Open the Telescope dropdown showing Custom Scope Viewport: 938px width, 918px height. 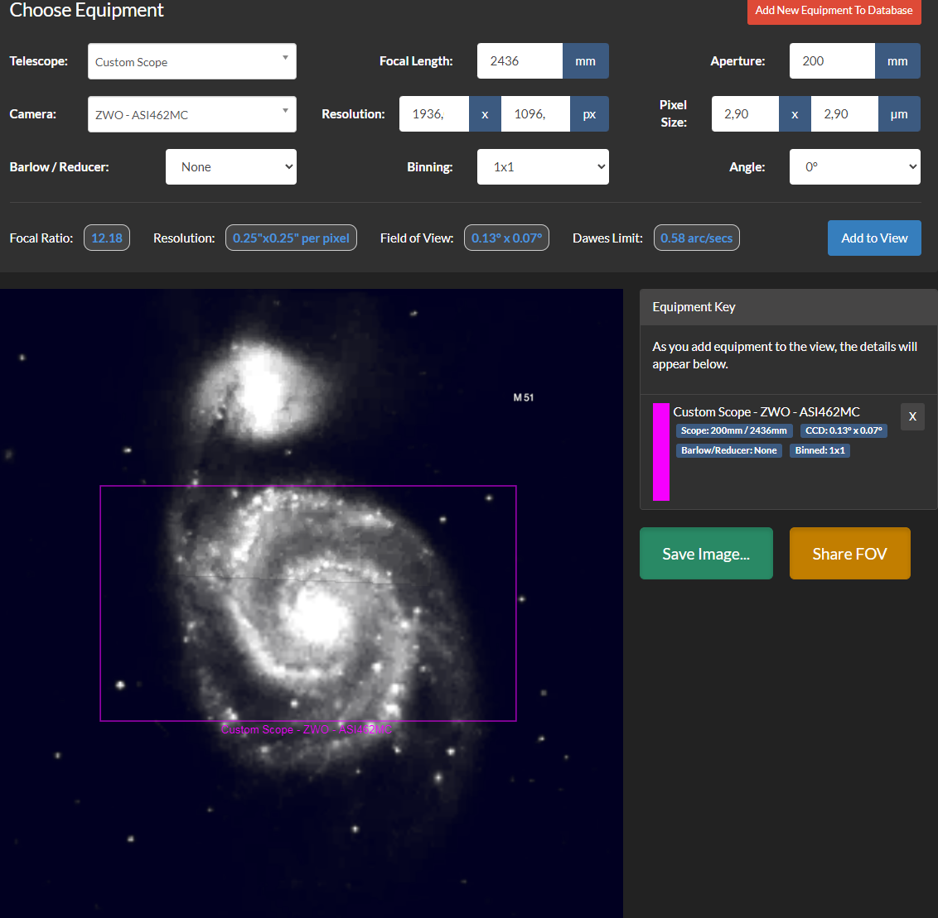click(191, 62)
